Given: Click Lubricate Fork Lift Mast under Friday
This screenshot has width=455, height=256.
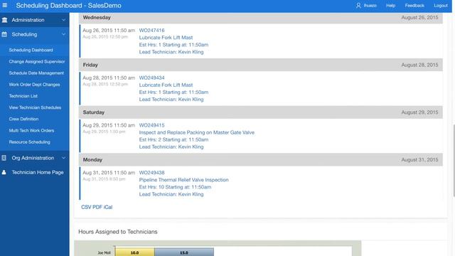Looking at the screenshot, I should 166,85.
